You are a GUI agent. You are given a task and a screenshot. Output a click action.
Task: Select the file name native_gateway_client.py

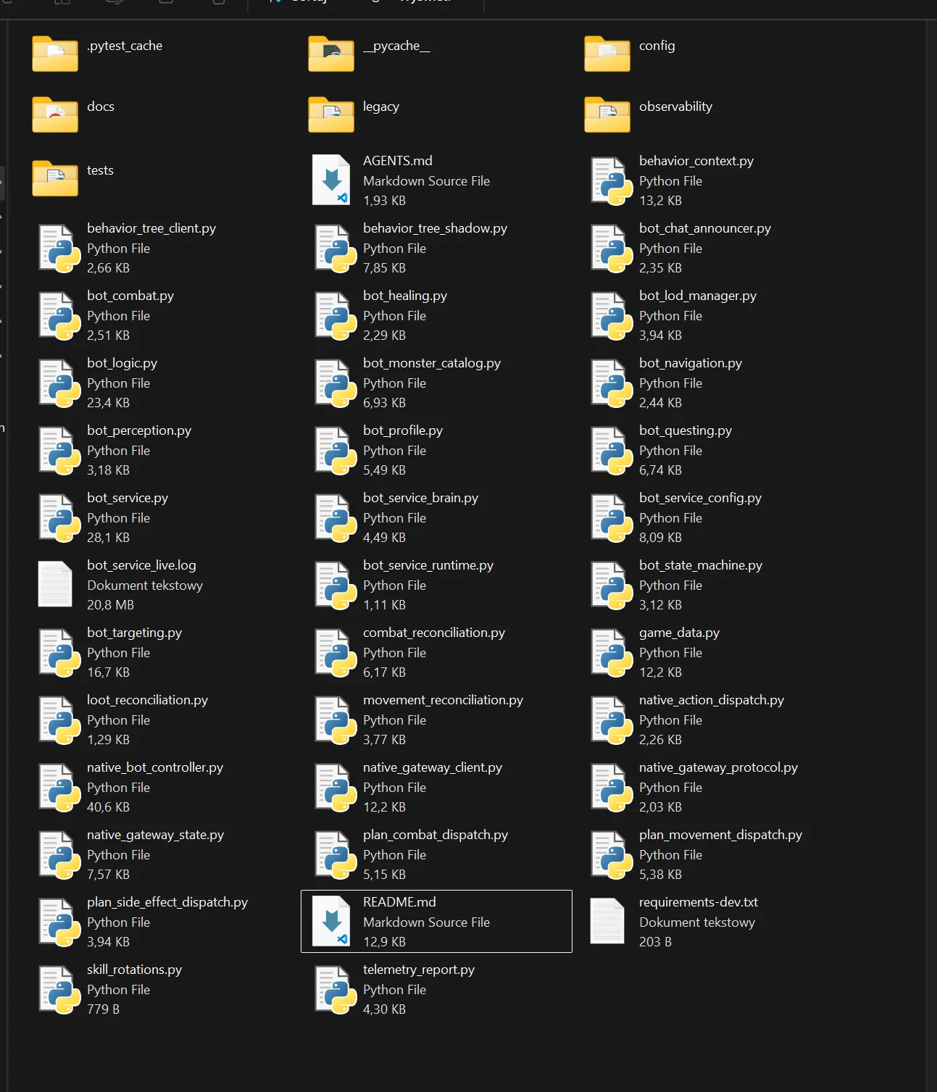pyautogui.click(x=433, y=767)
